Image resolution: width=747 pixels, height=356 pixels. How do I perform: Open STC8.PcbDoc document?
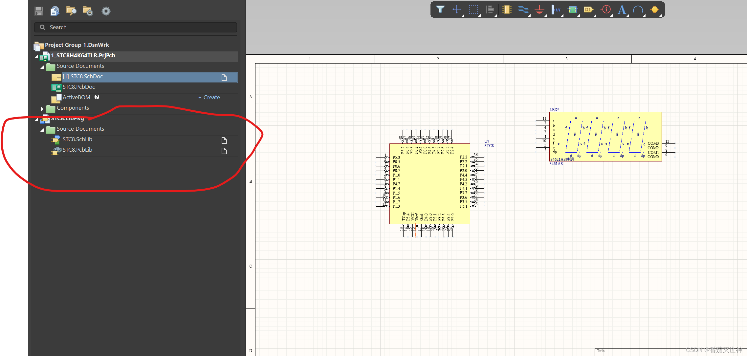pos(78,87)
